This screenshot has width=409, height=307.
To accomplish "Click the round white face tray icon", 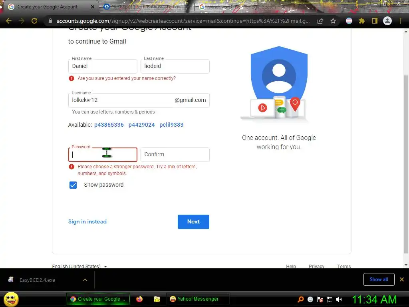I will coord(310,299).
